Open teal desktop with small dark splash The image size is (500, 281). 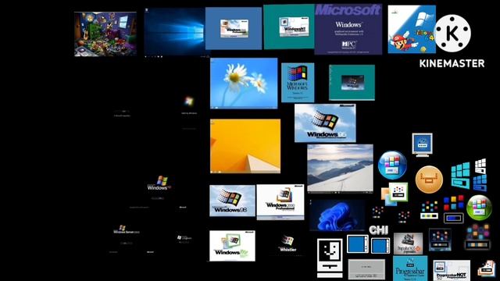click(352, 83)
